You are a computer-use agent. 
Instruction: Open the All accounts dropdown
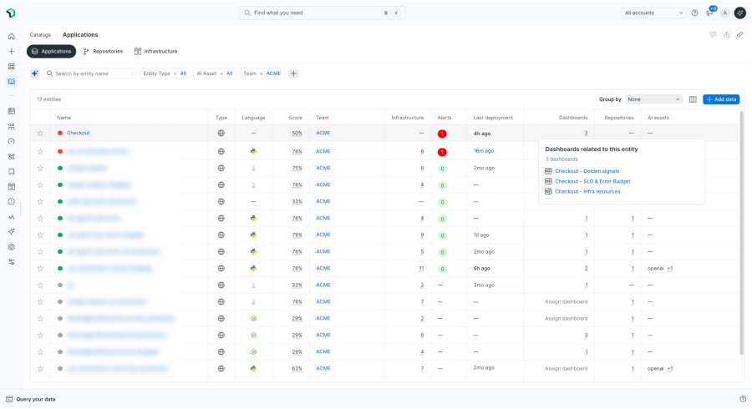(x=653, y=13)
